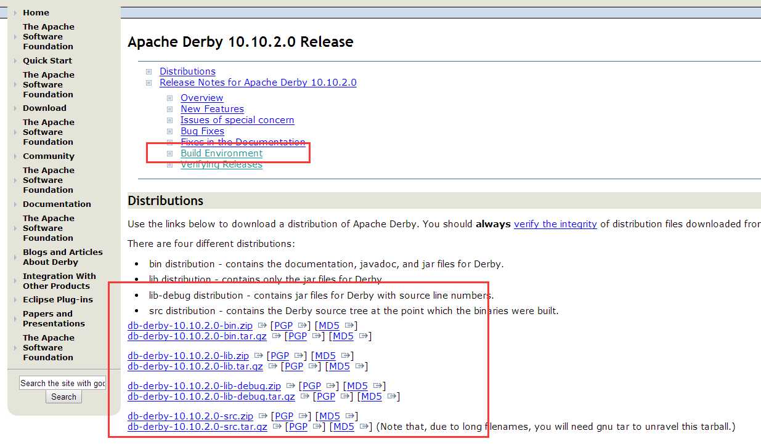This screenshot has width=761, height=444.
Task: Click external-link icon right after db-derby-10.10.2.0-bin.zip
Action: [x=262, y=325]
